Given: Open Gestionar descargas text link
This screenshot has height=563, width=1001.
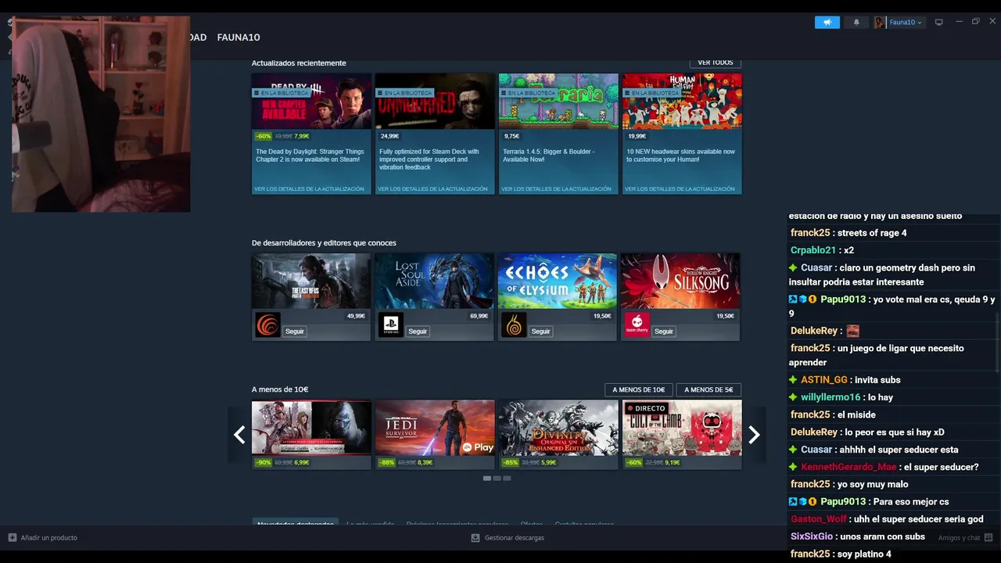Looking at the screenshot, I should (515, 538).
